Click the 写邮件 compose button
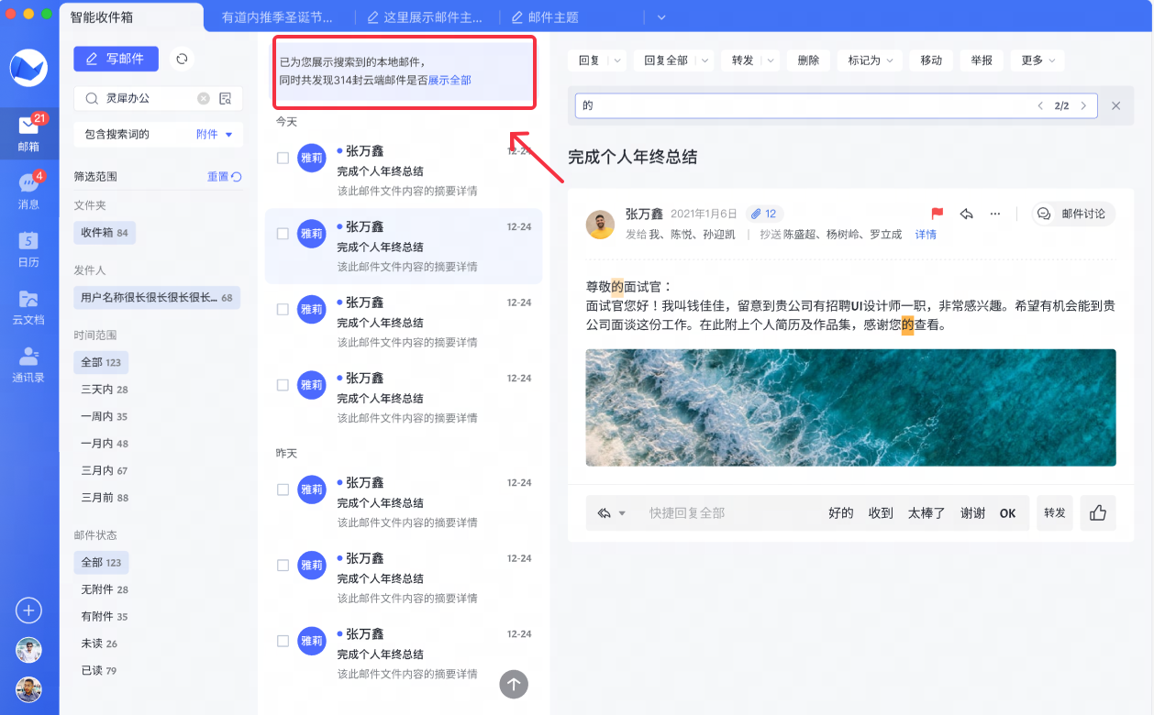 click(x=116, y=59)
